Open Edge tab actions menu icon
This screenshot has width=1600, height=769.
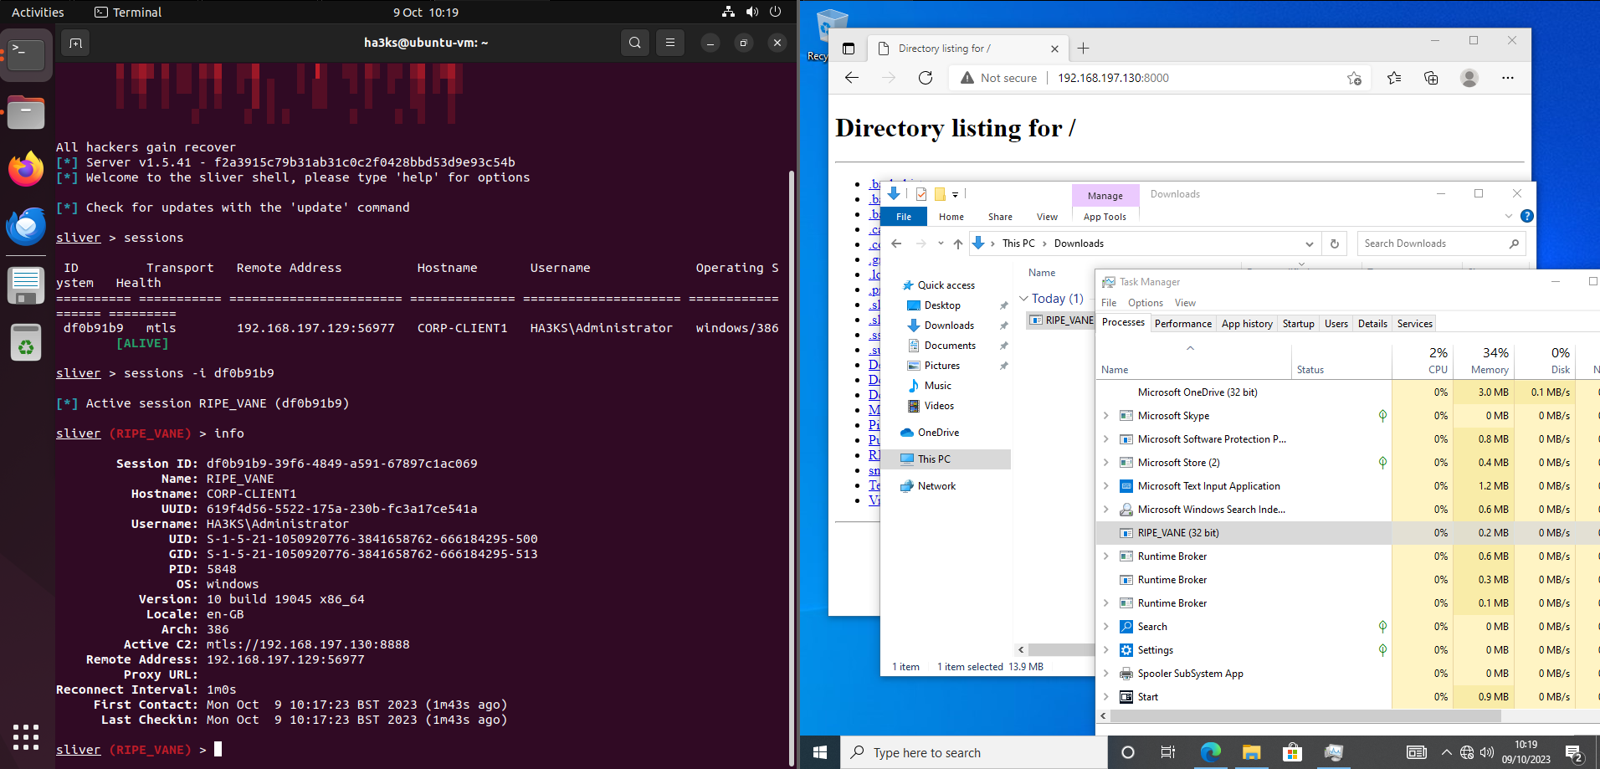pos(849,49)
